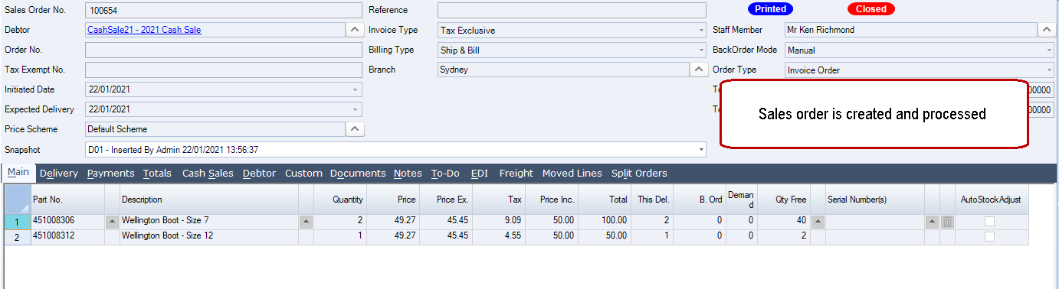Open the Price Scheme lookup chevron button
This screenshot has width=1059, height=289.
[355, 129]
